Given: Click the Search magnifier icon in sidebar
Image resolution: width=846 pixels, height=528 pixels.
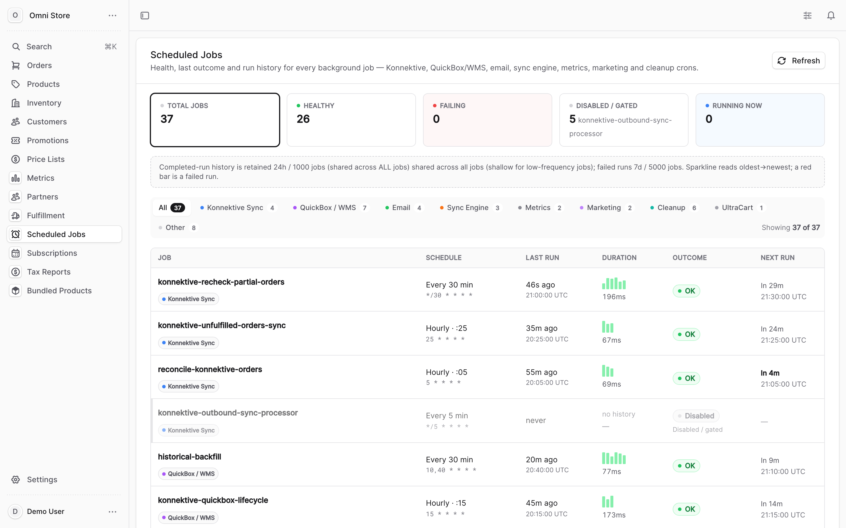Looking at the screenshot, I should pyautogui.click(x=16, y=46).
